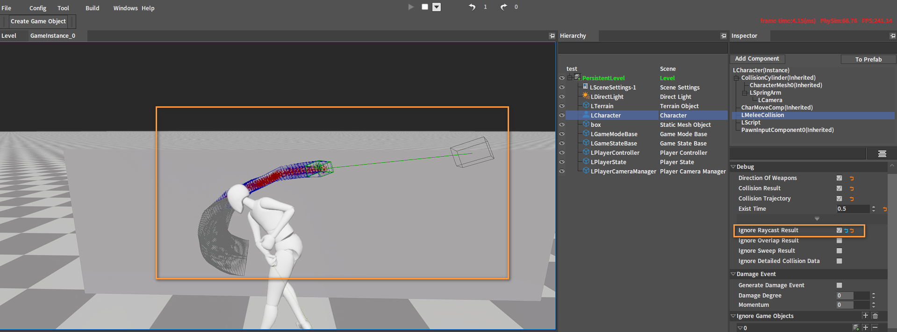897x332 pixels.
Task: Open the Windows menu
Action: tap(125, 8)
